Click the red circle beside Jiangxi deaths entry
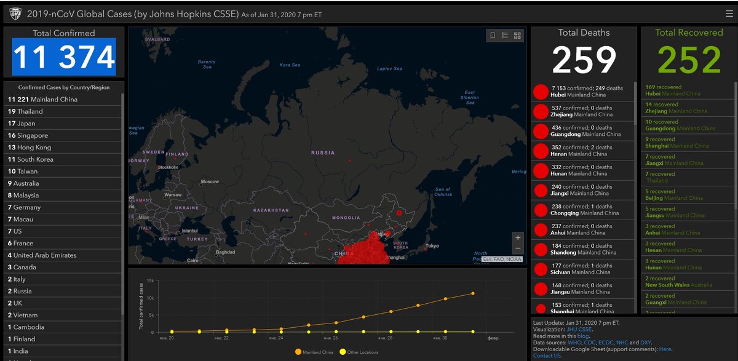The height and width of the screenshot is (361, 738). pos(541,191)
